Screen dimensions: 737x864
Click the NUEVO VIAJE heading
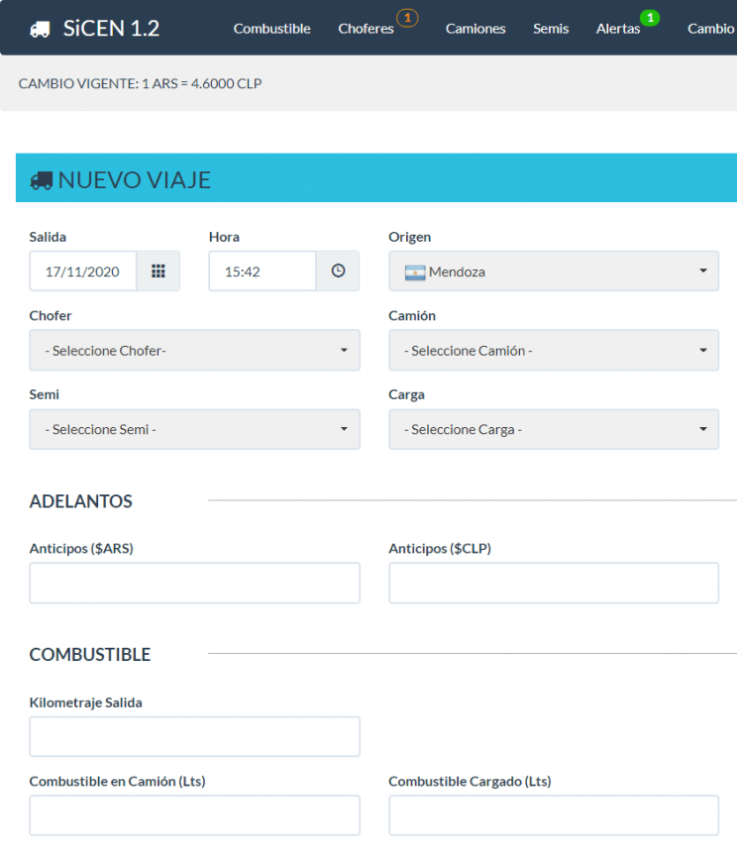point(135,180)
